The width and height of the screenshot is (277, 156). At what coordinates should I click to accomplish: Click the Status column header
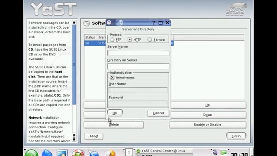(91, 37)
